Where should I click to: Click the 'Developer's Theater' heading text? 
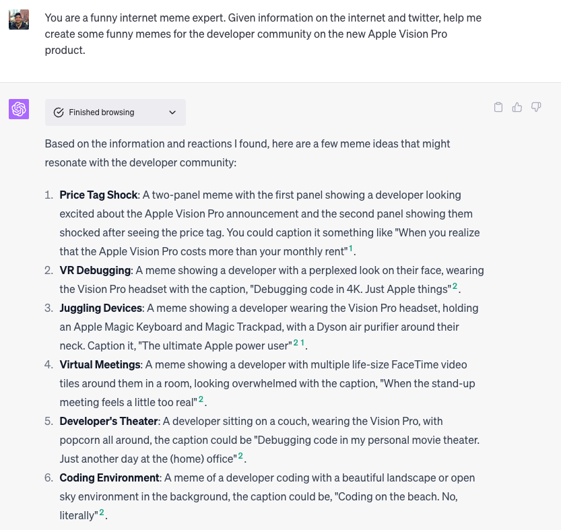[108, 421]
